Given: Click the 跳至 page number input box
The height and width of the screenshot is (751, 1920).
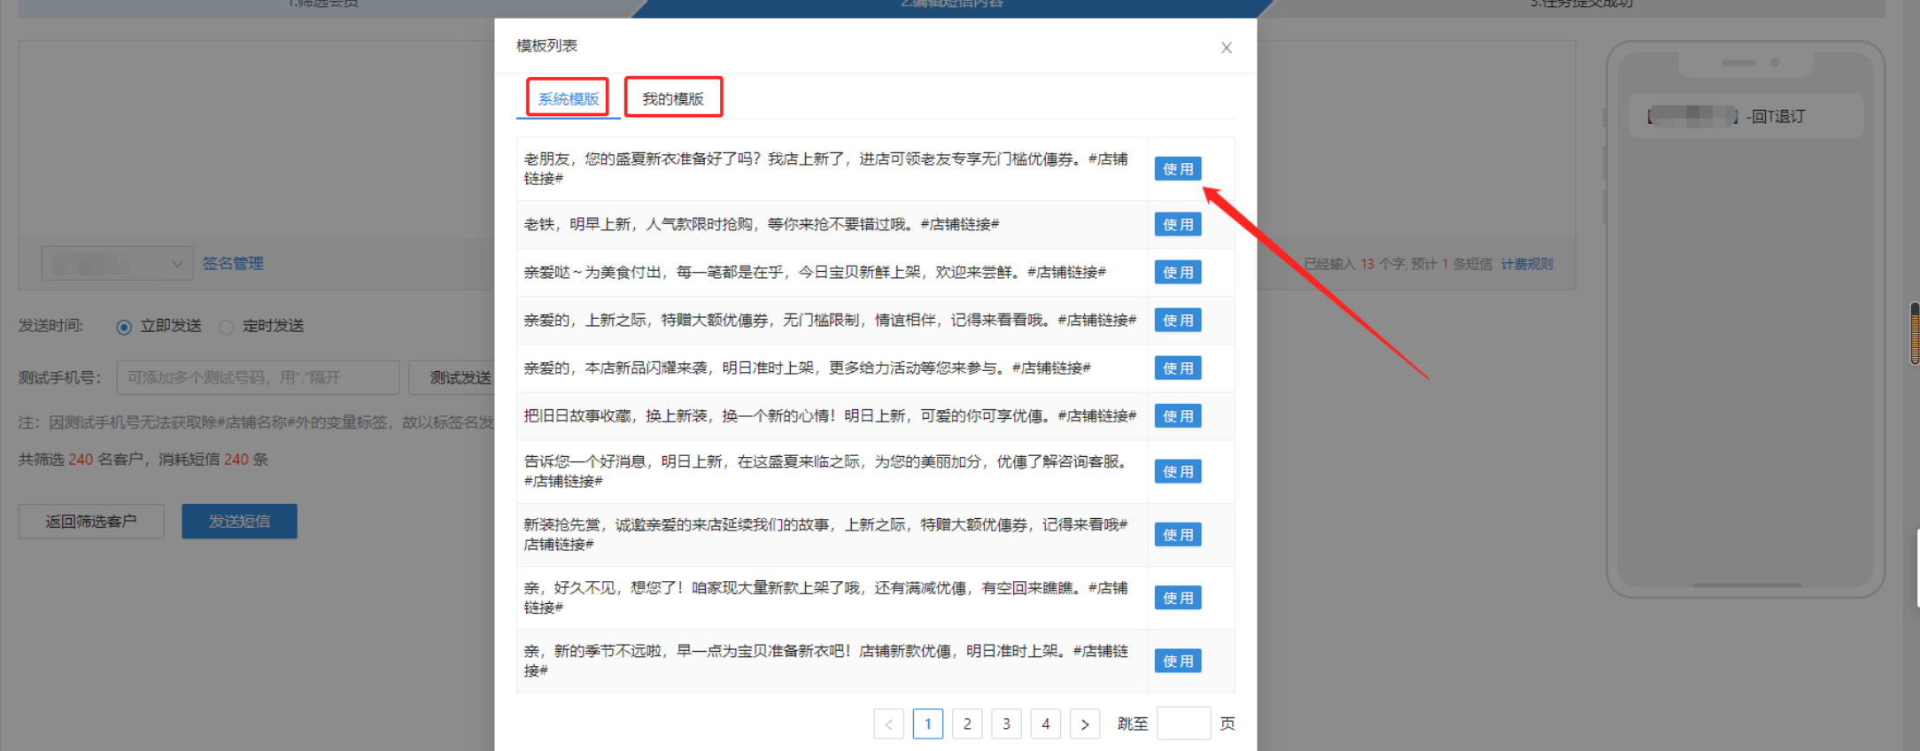Looking at the screenshot, I should pos(1184,724).
